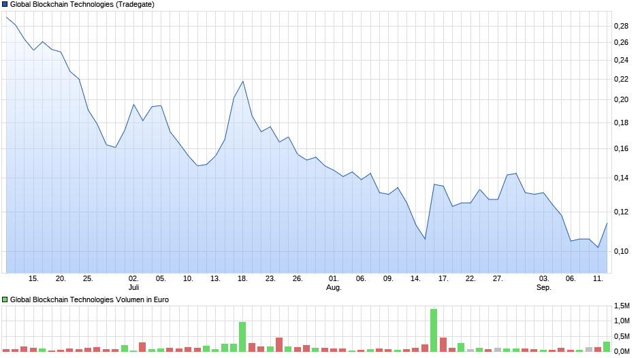640x358 pixels.
Task: Click the 09. date label
Action: 388,279
